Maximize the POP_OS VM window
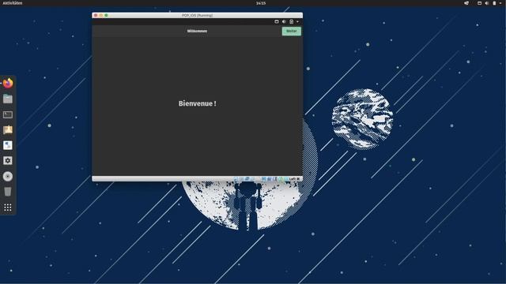The width and height of the screenshot is (506, 284). tap(106, 15)
